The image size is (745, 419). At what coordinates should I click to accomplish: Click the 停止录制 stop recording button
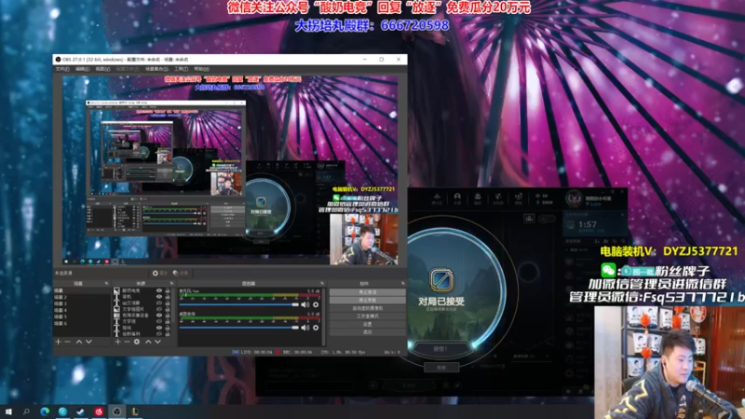[x=367, y=300]
